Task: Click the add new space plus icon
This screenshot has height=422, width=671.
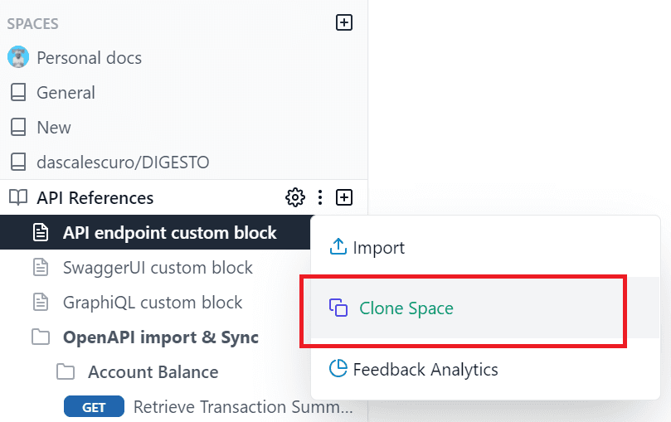Action: [x=344, y=23]
